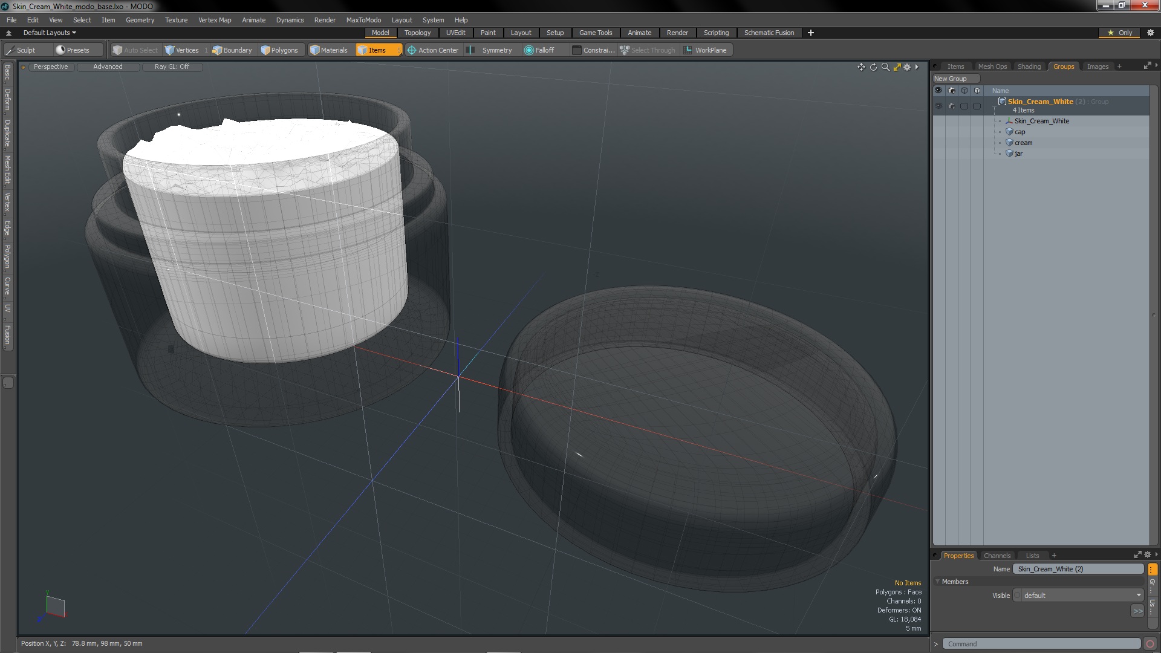Click the Name field Skin_Cream_White (2)

click(x=1079, y=569)
